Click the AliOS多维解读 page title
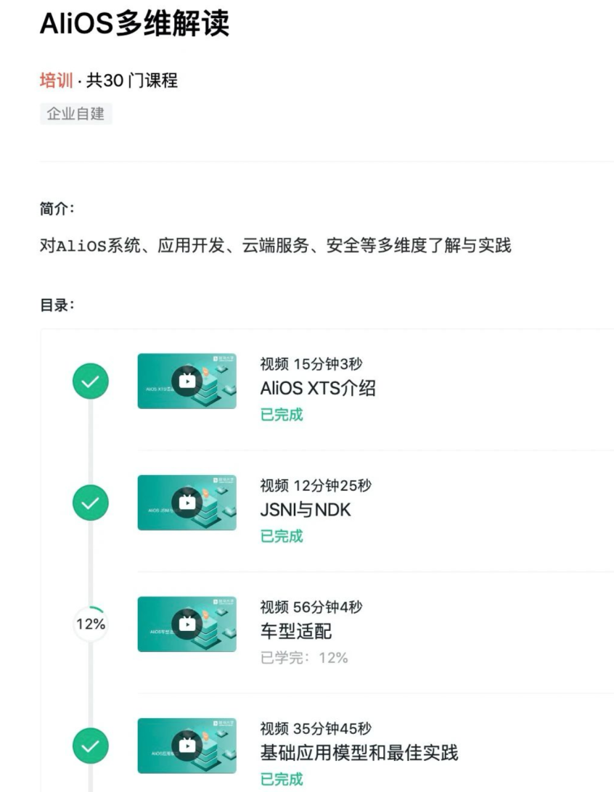The image size is (614, 792). click(x=134, y=24)
